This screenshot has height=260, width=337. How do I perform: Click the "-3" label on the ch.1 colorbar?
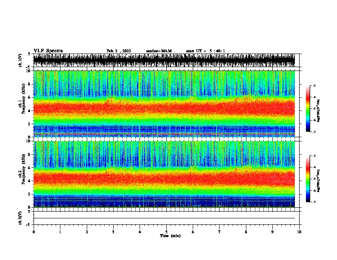pos(314,85)
